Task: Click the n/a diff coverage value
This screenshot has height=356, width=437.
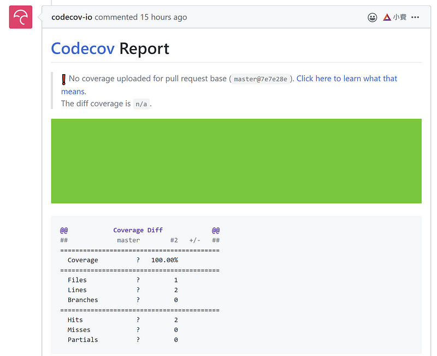Action: point(141,104)
